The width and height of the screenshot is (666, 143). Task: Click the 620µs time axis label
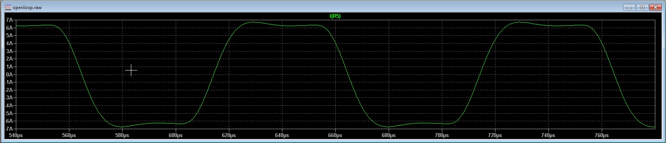(x=229, y=135)
